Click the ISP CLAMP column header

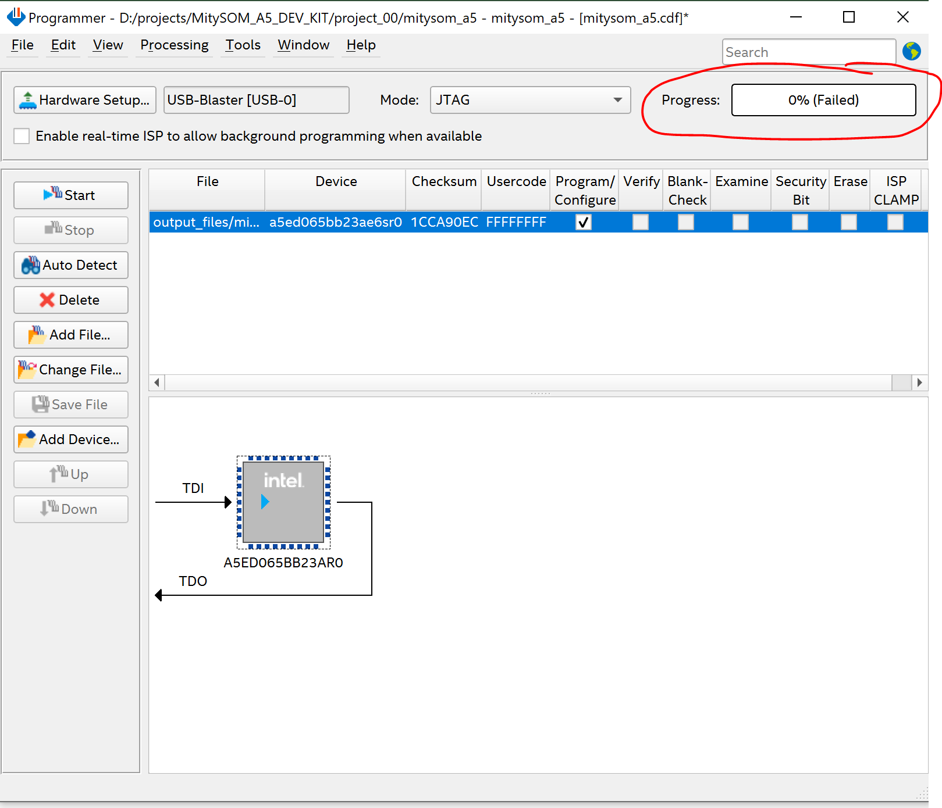click(896, 190)
